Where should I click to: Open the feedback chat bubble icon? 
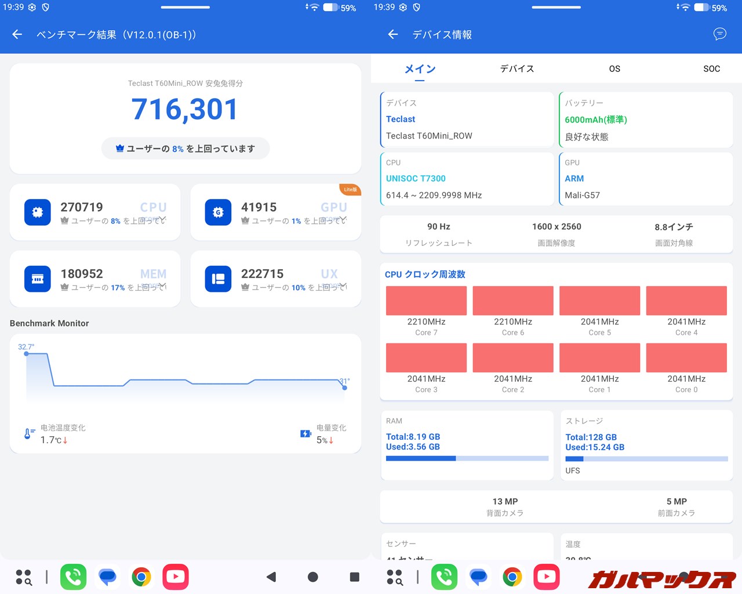pyautogui.click(x=719, y=34)
